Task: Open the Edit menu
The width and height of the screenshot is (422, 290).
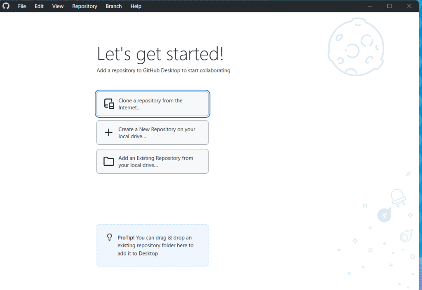Action: pyautogui.click(x=39, y=6)
